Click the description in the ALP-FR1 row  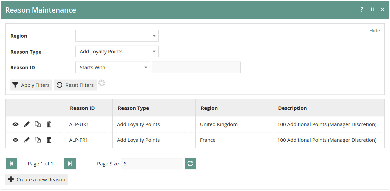point(329,140)
